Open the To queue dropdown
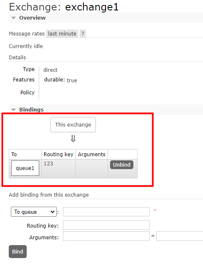 click(34, 212)
